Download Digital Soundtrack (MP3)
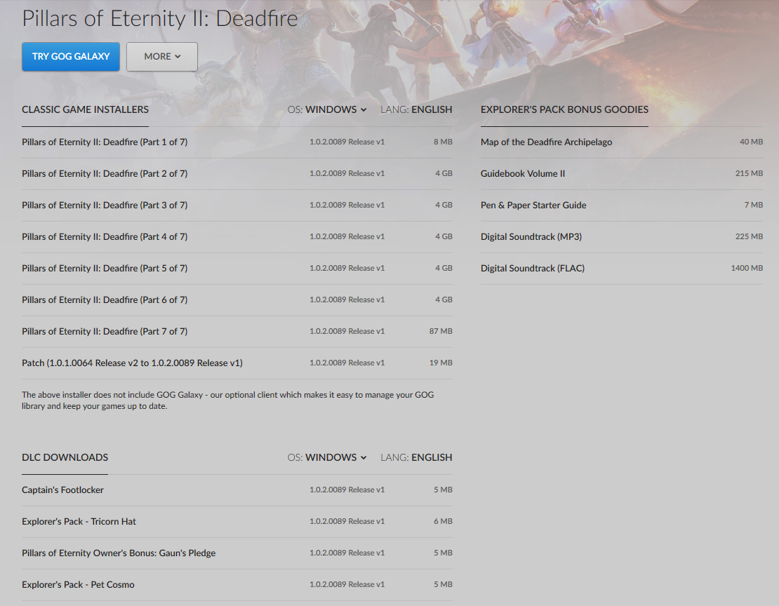This screenshot has width=779, height=606. (x=622, y=237)
